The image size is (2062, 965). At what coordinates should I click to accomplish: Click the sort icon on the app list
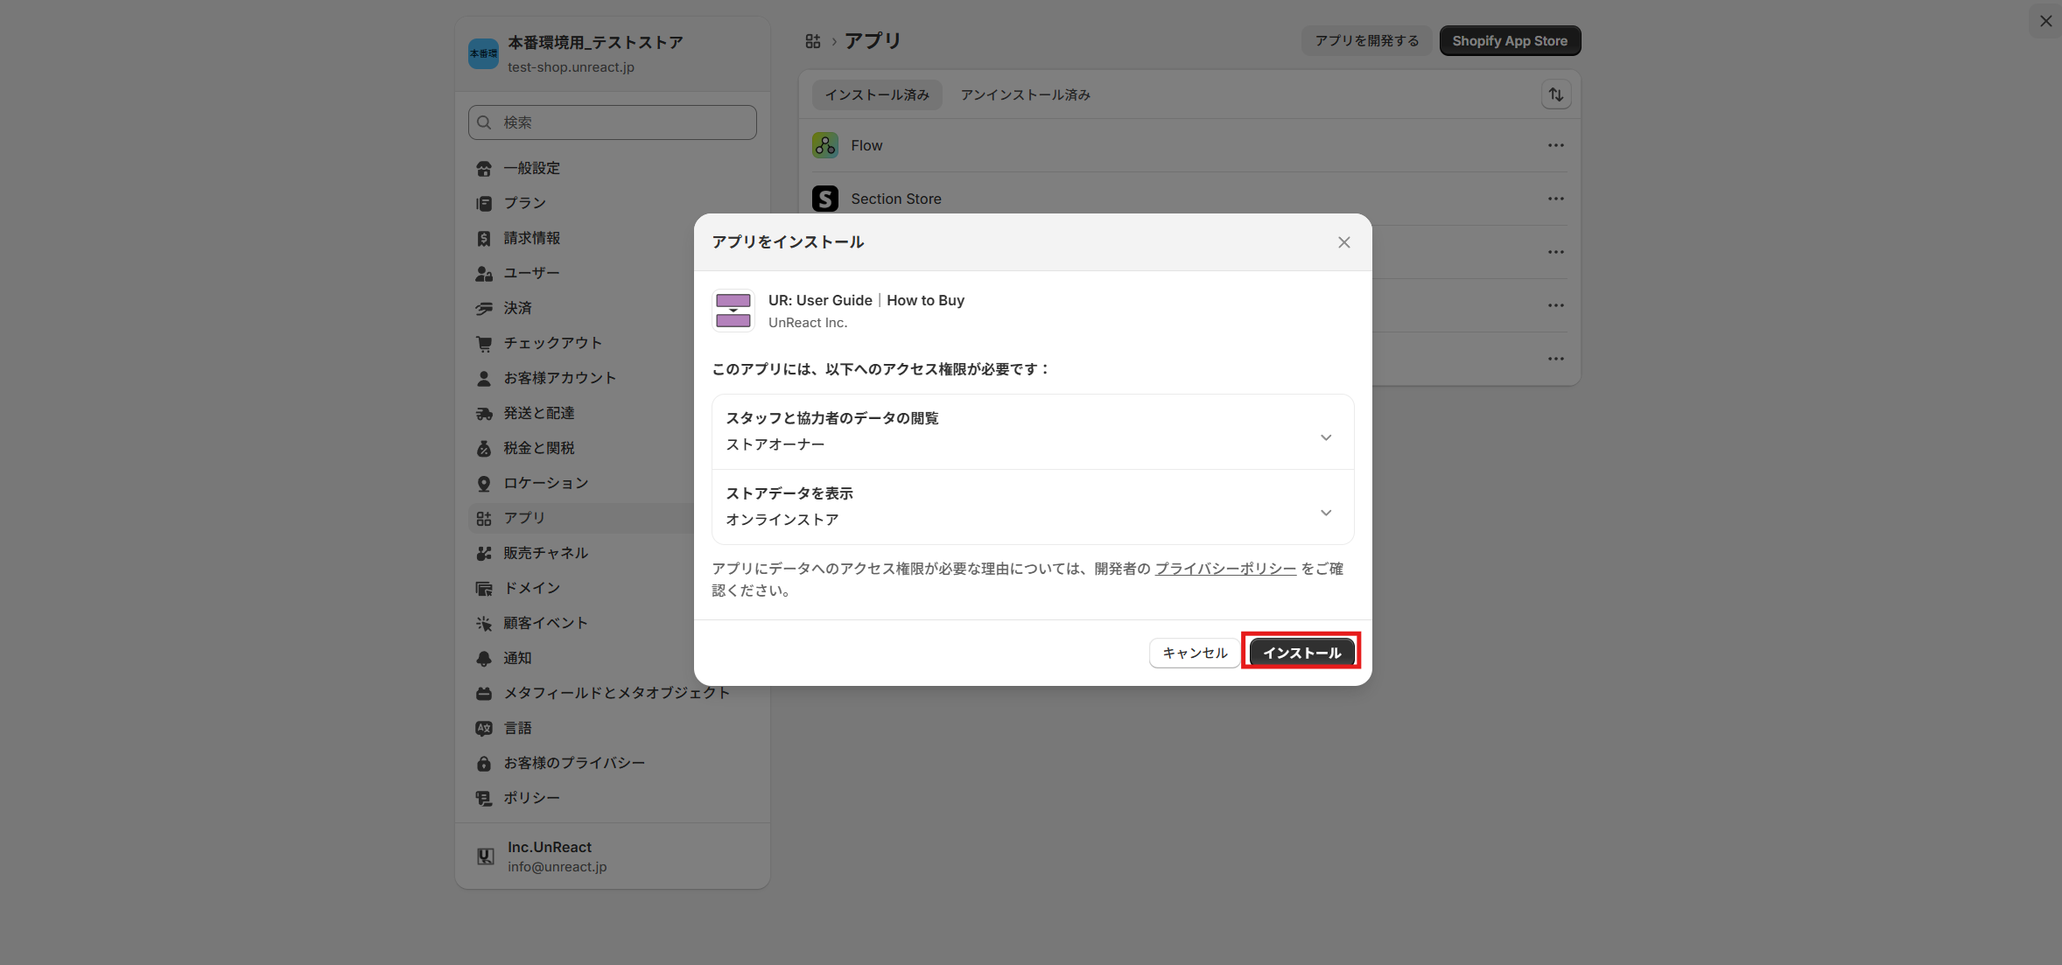(1555, 94)
